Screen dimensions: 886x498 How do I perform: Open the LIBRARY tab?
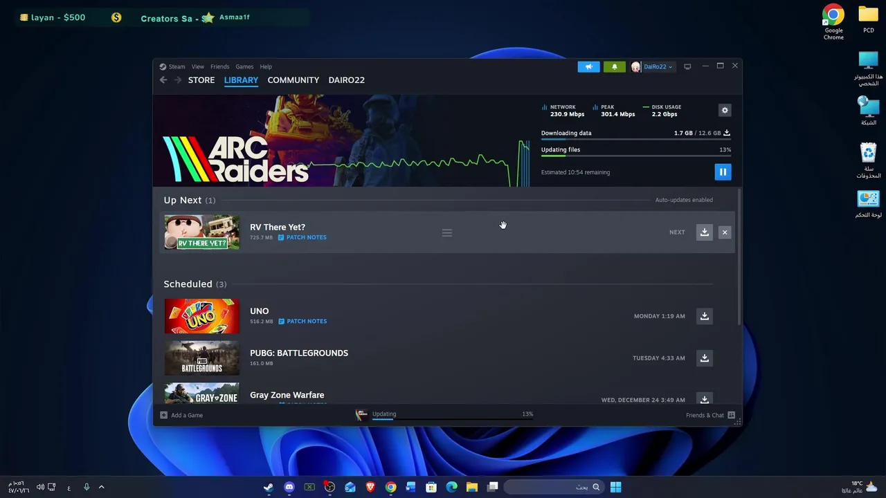[241, 80]
